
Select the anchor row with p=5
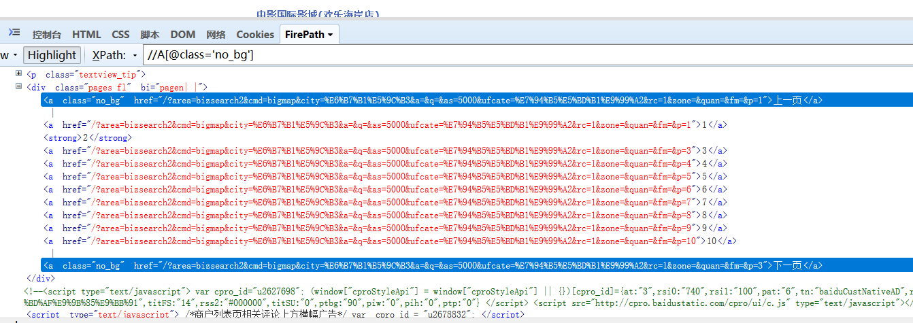coord(385,176)
